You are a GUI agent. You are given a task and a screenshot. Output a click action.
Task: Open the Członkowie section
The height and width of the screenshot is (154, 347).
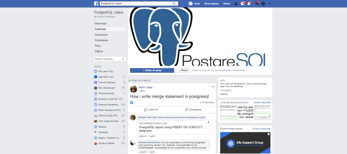[x=101, y=35]
